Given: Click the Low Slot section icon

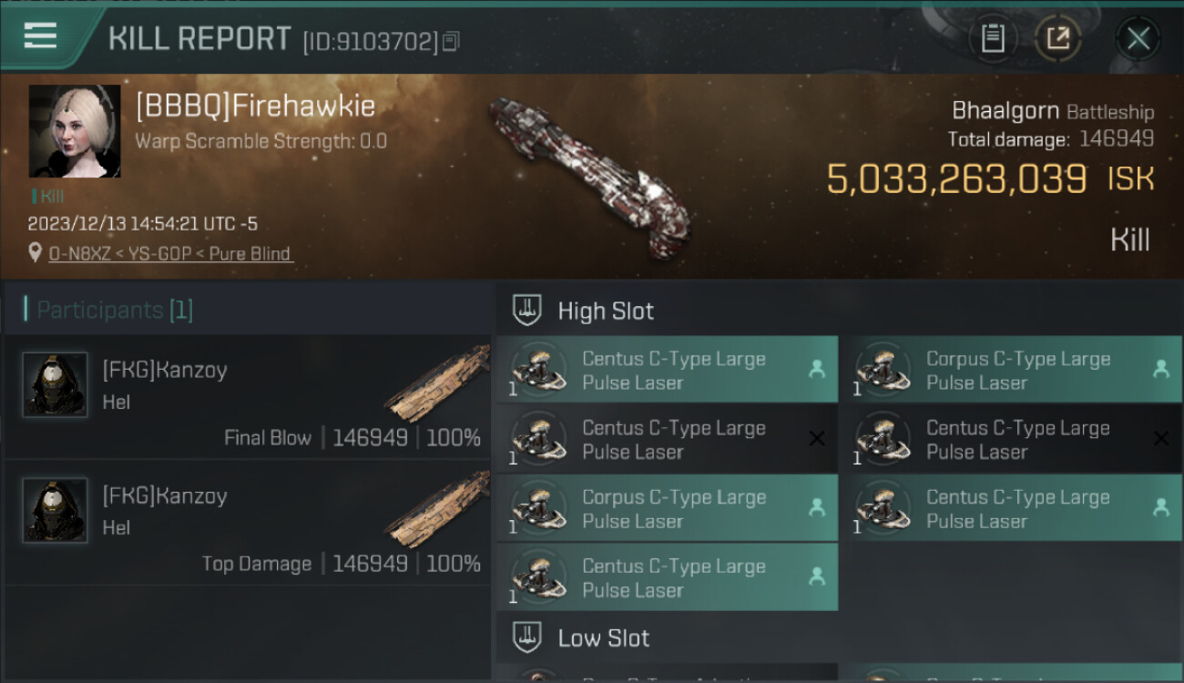Looking at the screenshot, I should [527, 637].
